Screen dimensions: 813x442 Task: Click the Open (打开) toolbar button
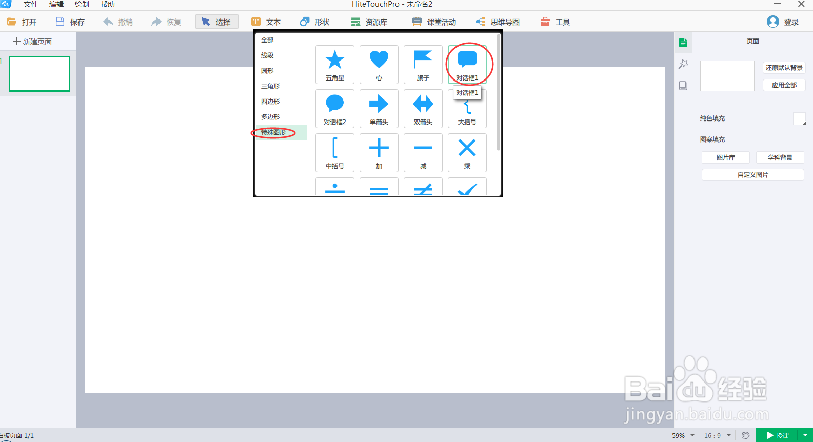click(22, 22)
